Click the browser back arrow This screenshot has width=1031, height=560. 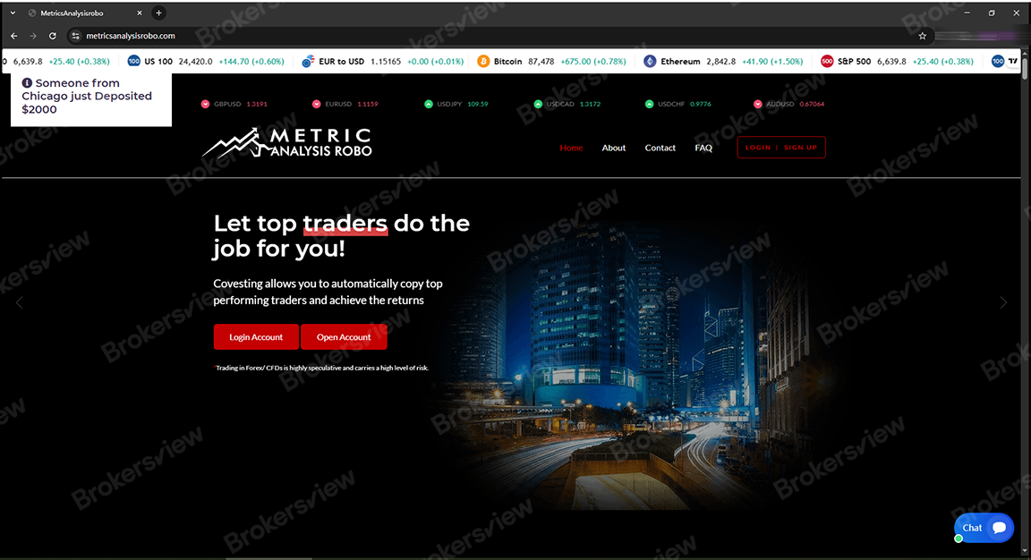click(13, 36)
